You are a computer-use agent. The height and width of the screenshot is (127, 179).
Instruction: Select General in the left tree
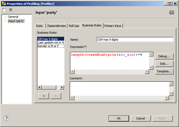[13, 17]
